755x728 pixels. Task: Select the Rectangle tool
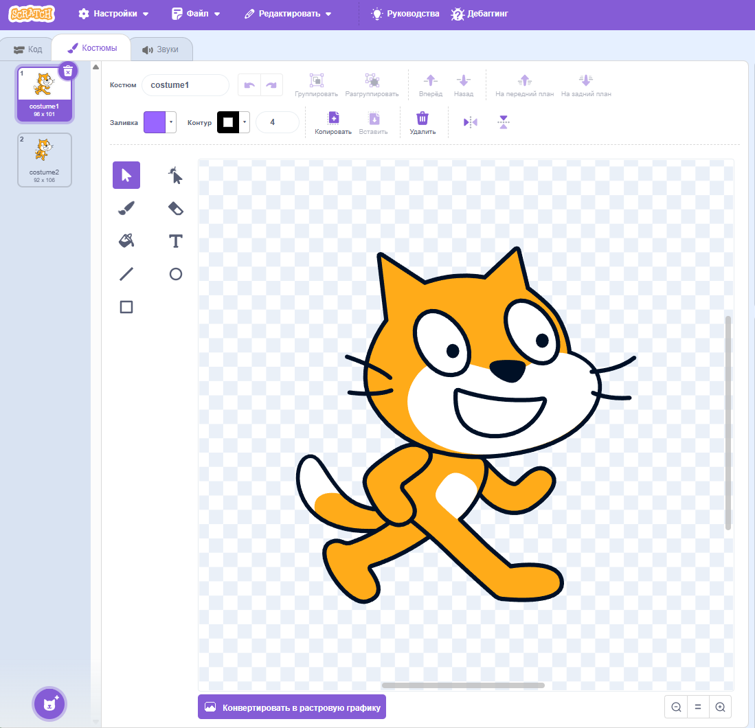click(x=126, y=307)
